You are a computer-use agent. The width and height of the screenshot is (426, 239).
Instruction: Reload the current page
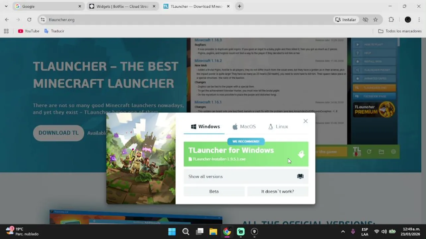(29, 20)
